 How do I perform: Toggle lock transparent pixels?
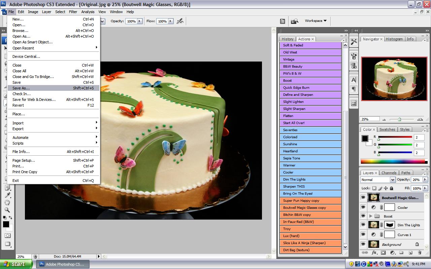pyautogui.click(x=374, y=189)
